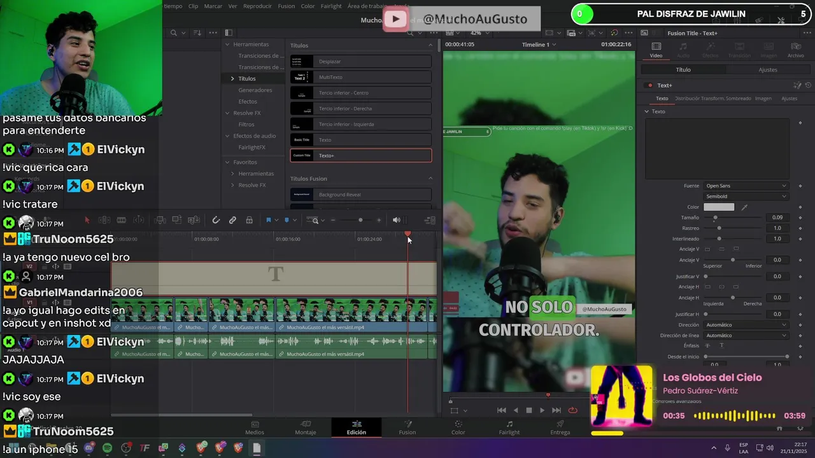Select the Background Reveal Fusion title
Image resolution: width=815 pixels, height=458 pixels.
point(361,194)
